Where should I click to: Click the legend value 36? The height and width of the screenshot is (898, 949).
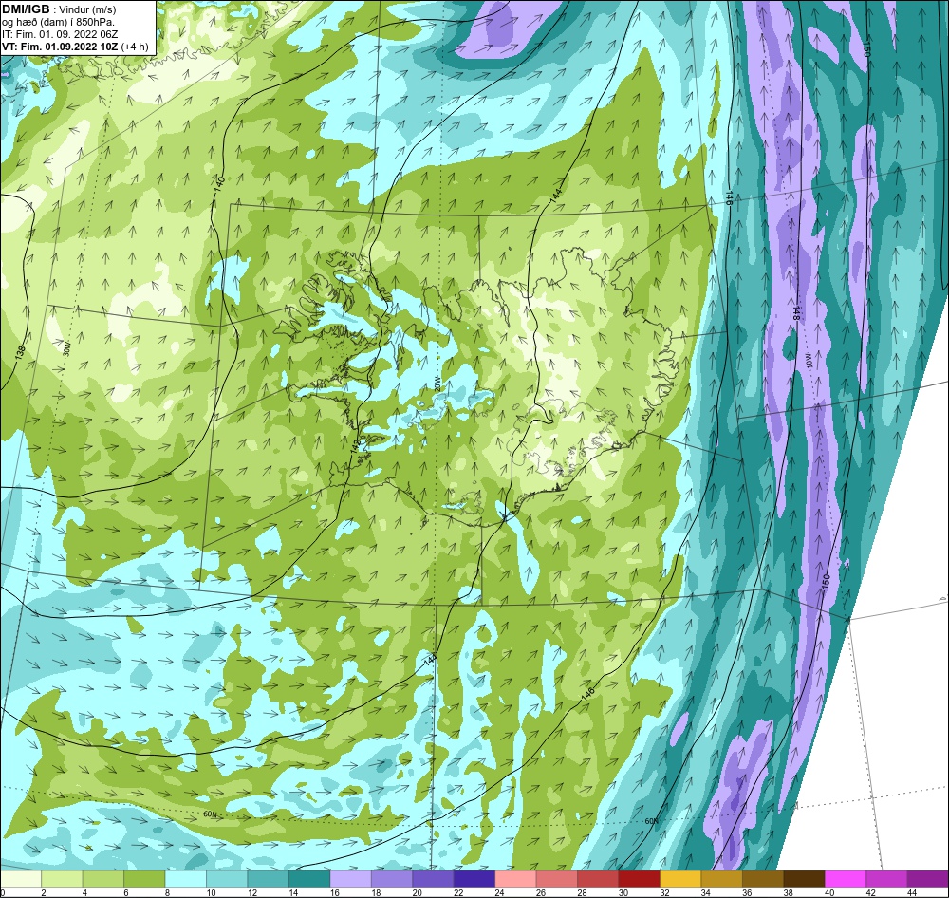[746, 892]
